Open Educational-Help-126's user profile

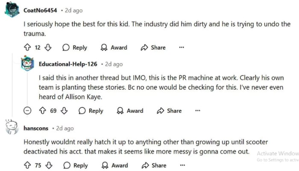pyautogui.click(x=68, y=64)
